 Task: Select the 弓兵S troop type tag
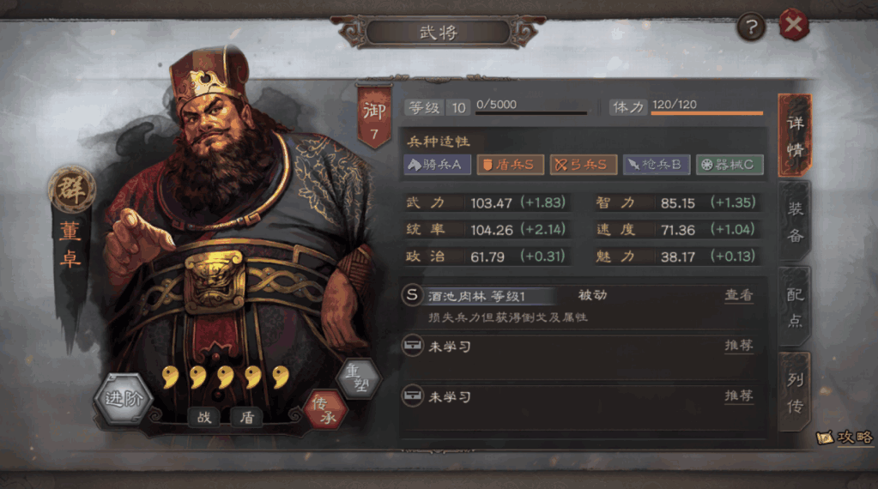pyautogui.click(x=584, y=165)
